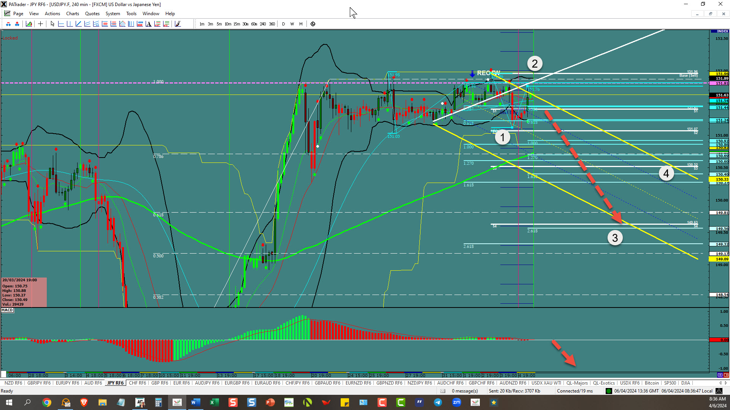
Task: Open the System menu
Action: (x=113, y=14)
